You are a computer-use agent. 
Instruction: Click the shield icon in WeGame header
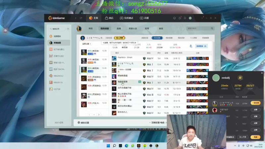(175, 18)
